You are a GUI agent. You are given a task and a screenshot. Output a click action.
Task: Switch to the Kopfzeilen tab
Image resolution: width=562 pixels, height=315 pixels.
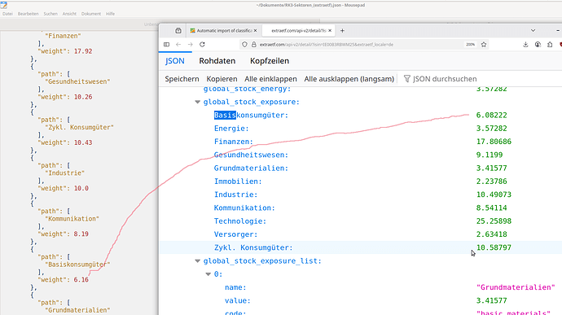tap(270, 61)
